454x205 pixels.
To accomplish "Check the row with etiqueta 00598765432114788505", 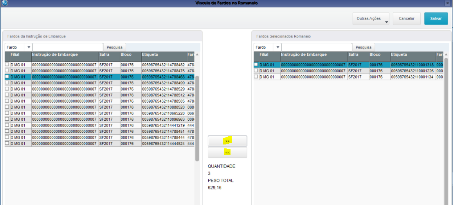I will [7, 101].
